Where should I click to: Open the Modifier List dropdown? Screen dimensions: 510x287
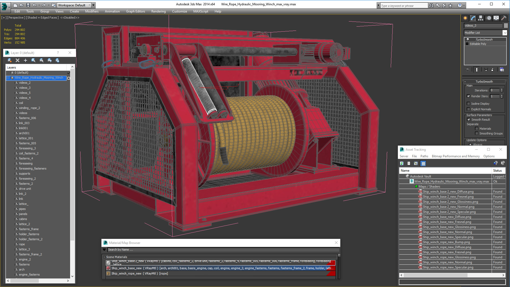[x=485, y=33]
